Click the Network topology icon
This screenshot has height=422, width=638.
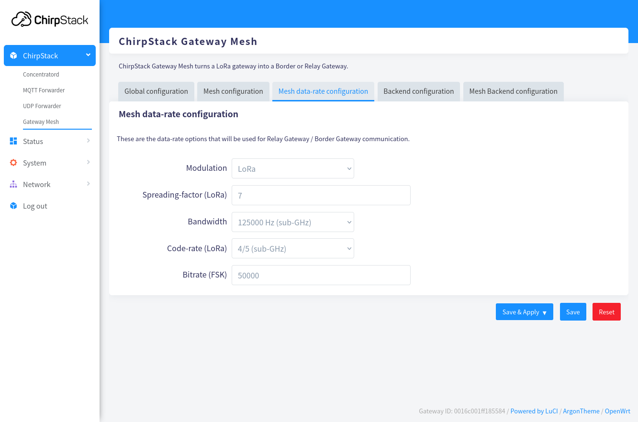(x=13, y=184)
